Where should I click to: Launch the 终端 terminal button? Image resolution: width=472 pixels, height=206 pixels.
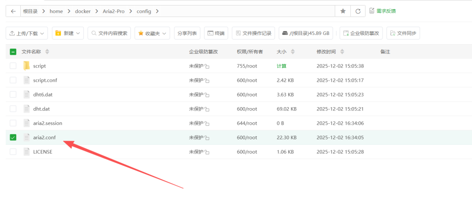tap(216, 33)
